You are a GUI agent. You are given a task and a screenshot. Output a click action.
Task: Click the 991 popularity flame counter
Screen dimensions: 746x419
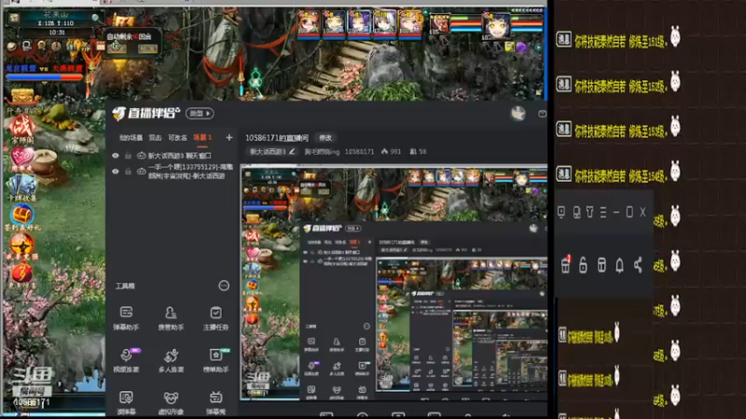click(x=391, y=152)
